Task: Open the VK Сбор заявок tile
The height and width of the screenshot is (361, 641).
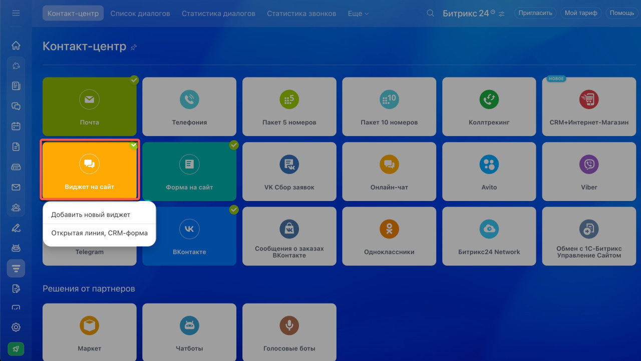Action: (289, 171)
